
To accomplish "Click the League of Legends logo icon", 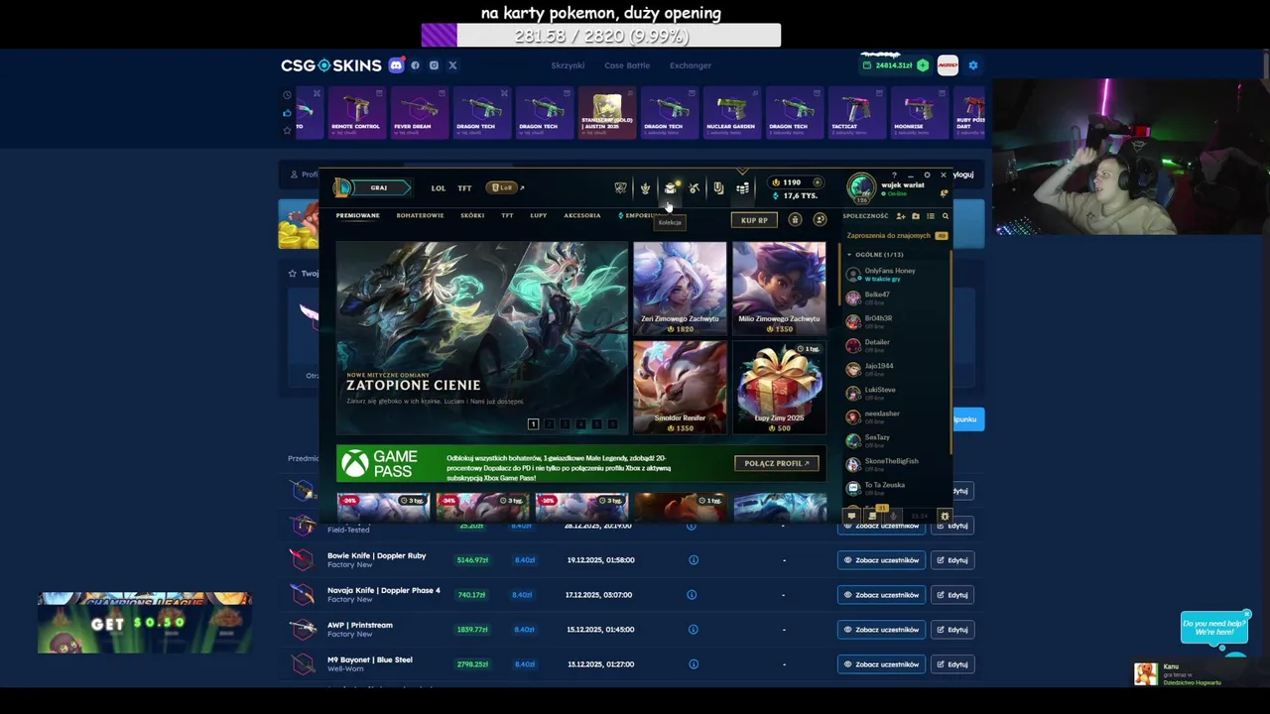I will pos(343,187).
